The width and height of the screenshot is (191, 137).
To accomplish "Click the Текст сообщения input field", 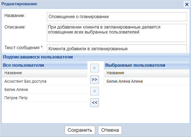I will click(x=117, y=49).
